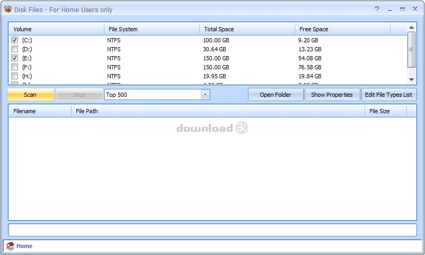Sort by Volume column header
Screen dimensions: 425x255
(56, 29)
